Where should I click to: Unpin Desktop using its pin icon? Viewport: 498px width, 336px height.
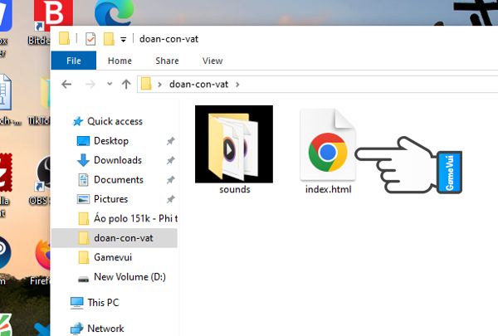pos(170,141)
